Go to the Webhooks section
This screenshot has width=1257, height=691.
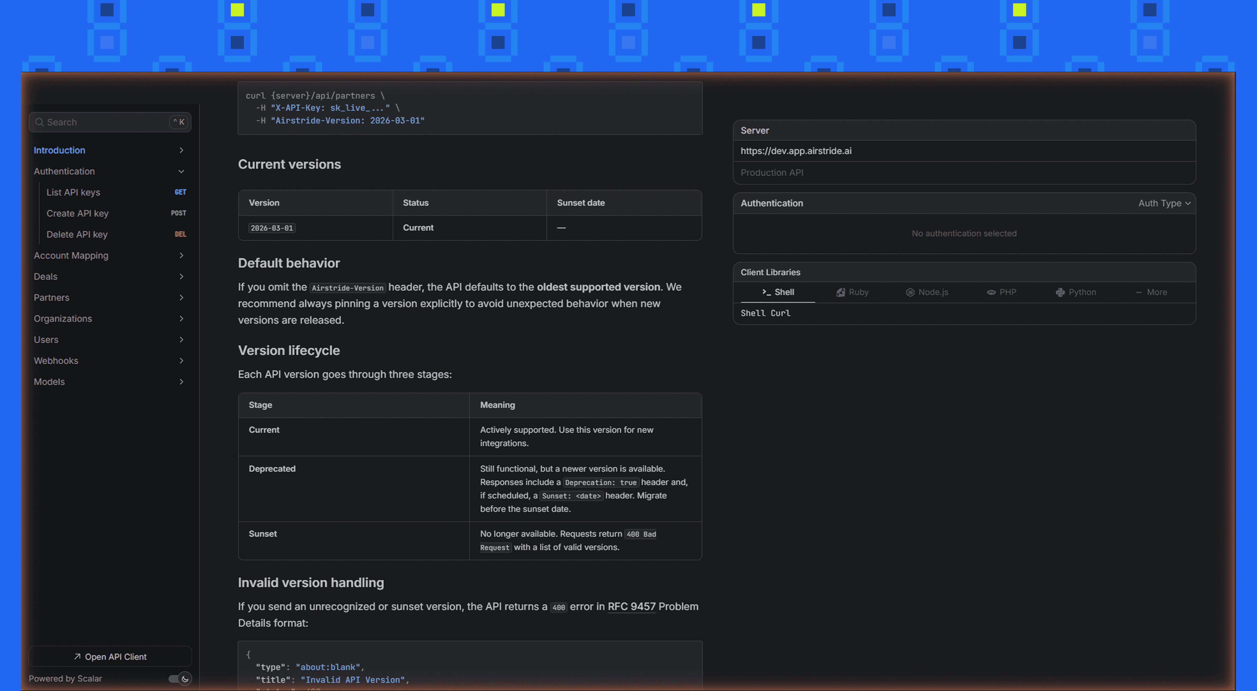pyautogui.click(x=56, y=360)
